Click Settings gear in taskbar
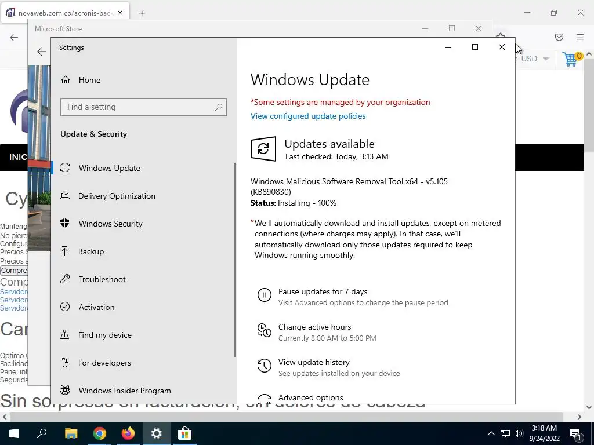The width and height of the screenshot is (594, 445). tap(156, 433)
